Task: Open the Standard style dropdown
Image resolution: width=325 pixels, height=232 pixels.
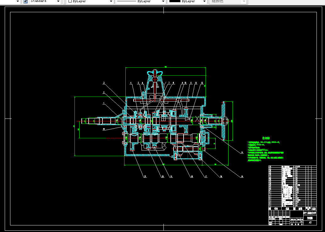Action: (58, 2)
